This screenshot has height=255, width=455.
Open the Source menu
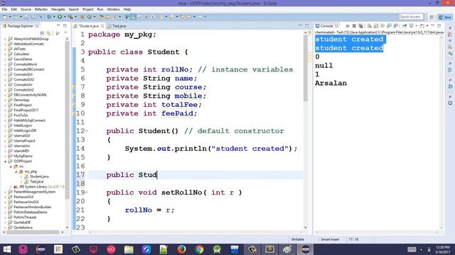26,9
